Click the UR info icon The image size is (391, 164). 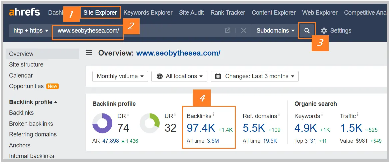175,114
